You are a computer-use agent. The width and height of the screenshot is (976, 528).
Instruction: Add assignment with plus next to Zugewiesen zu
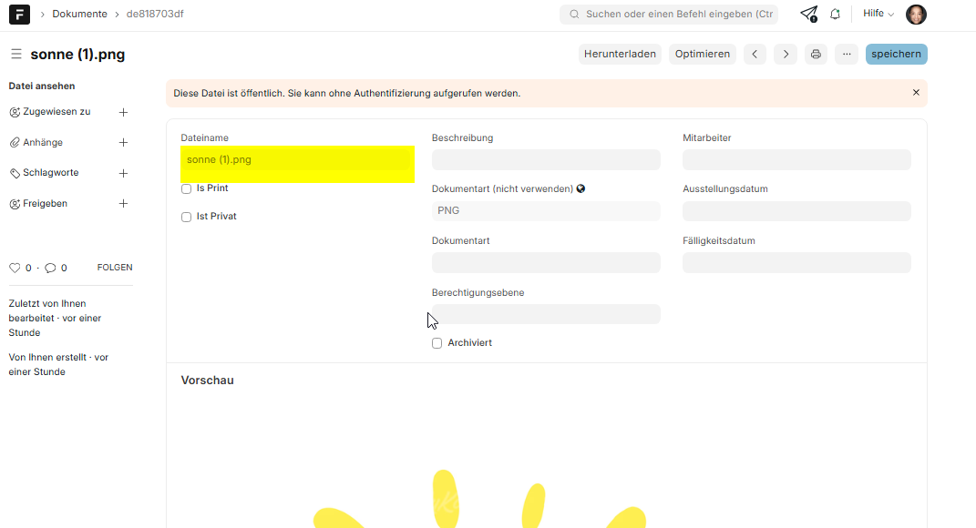coord(124,112)
